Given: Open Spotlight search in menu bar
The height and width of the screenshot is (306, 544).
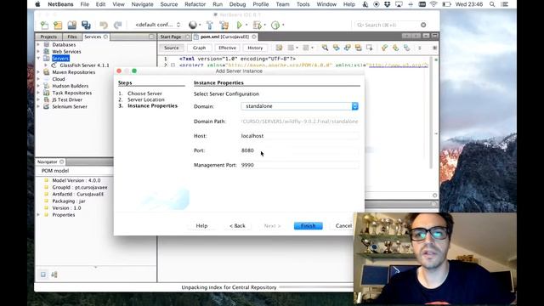Looking at the screenshot, I should (x=492, y=4).
